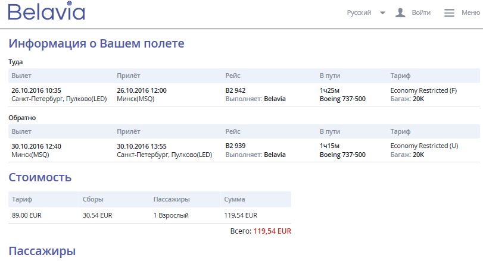This screenshot has width=483, height=261.
Task: Click Economy Restricted (F) tariff text
Action: tap(423, 90)
